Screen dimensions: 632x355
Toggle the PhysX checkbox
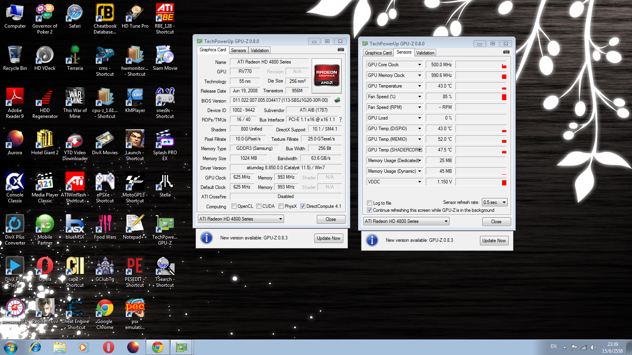coord(281,206)
